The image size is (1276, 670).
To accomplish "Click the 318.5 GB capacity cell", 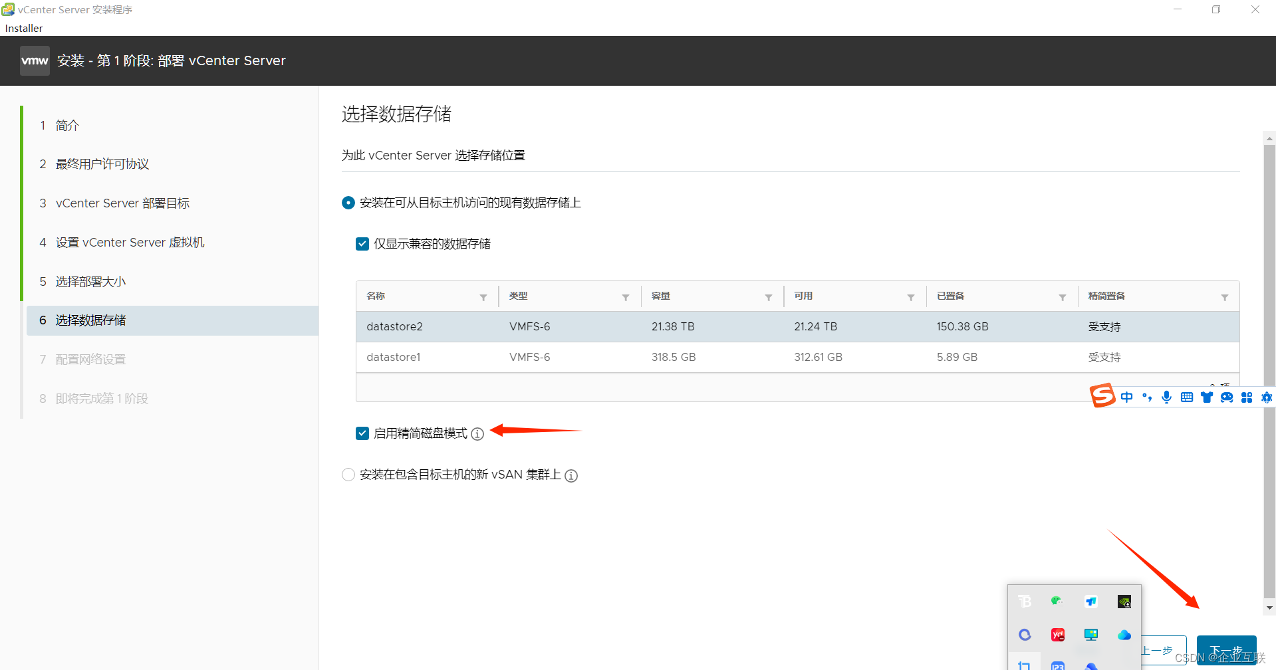I will coord(674,357).
